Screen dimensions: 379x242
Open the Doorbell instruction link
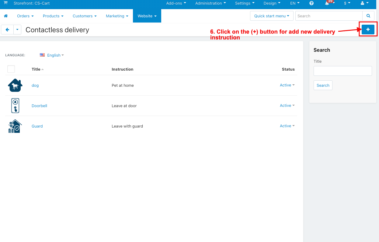click(39, 106)
